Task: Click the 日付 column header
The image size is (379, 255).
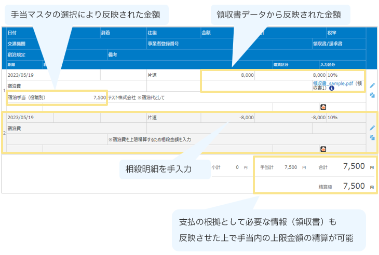Action: click(x=12, y=33)
